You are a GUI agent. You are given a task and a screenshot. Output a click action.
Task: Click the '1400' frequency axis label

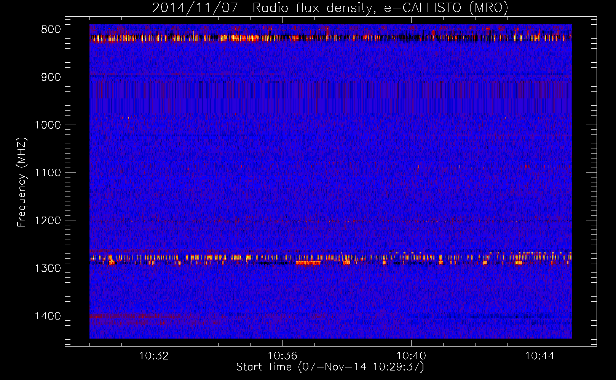tap(48, 316)
